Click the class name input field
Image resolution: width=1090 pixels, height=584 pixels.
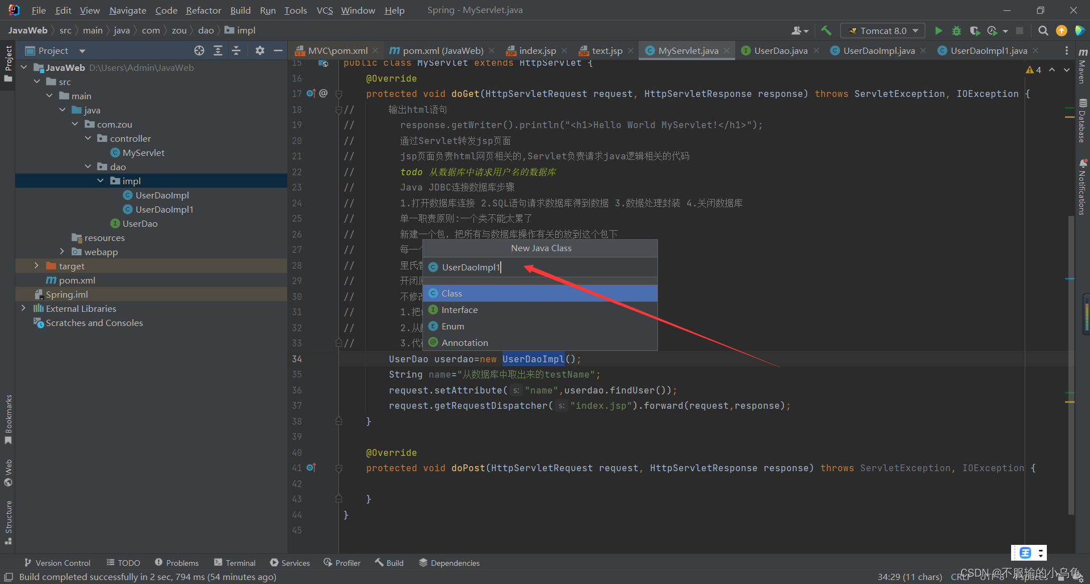click(540, 267)
